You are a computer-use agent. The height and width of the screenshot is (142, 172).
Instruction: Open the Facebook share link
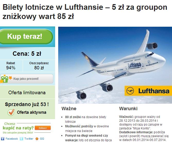(12, 139)
